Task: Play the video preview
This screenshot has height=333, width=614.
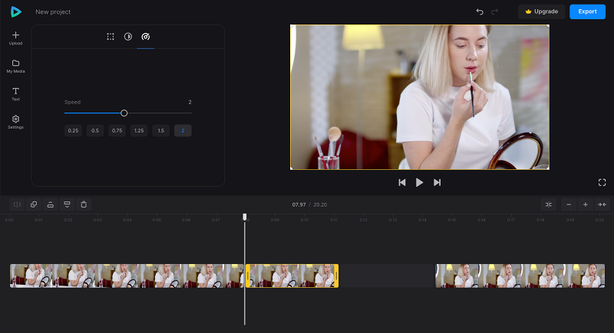Action: [x=419, y=182]
